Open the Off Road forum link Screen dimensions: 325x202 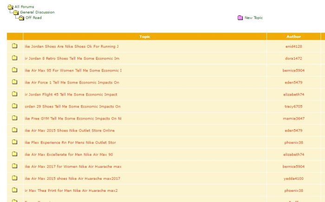(33, 18)
